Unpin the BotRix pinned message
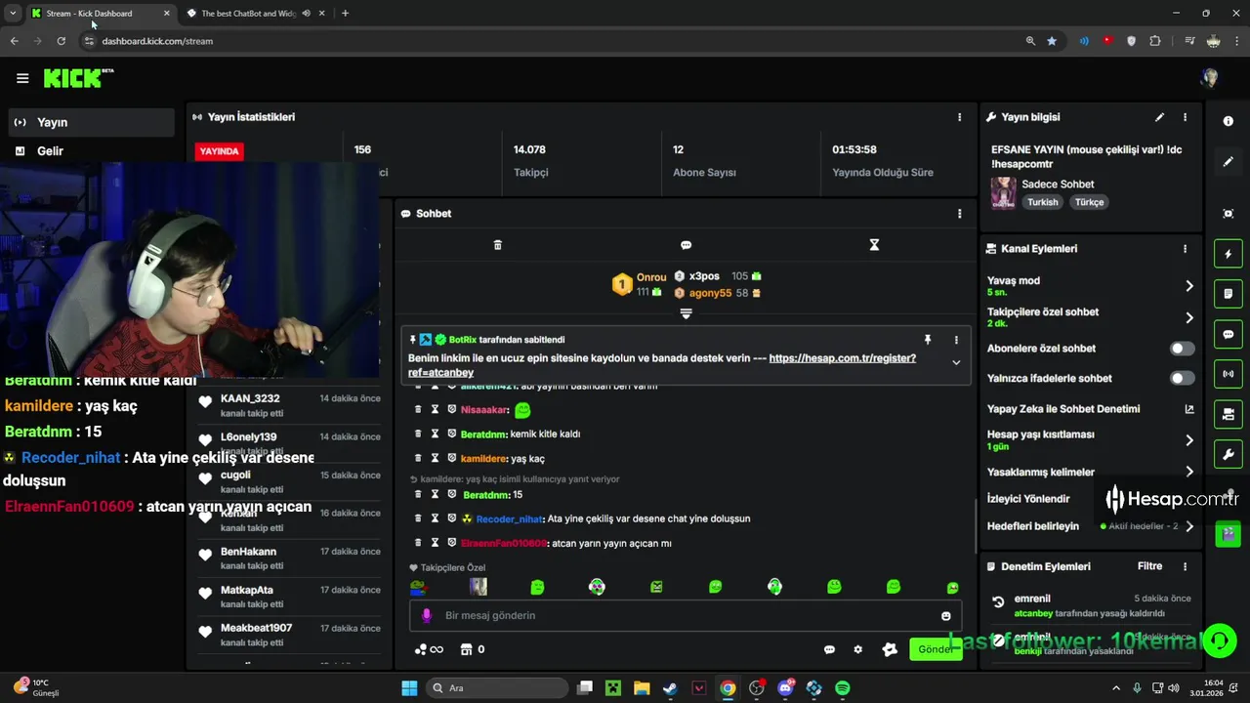 928,340
